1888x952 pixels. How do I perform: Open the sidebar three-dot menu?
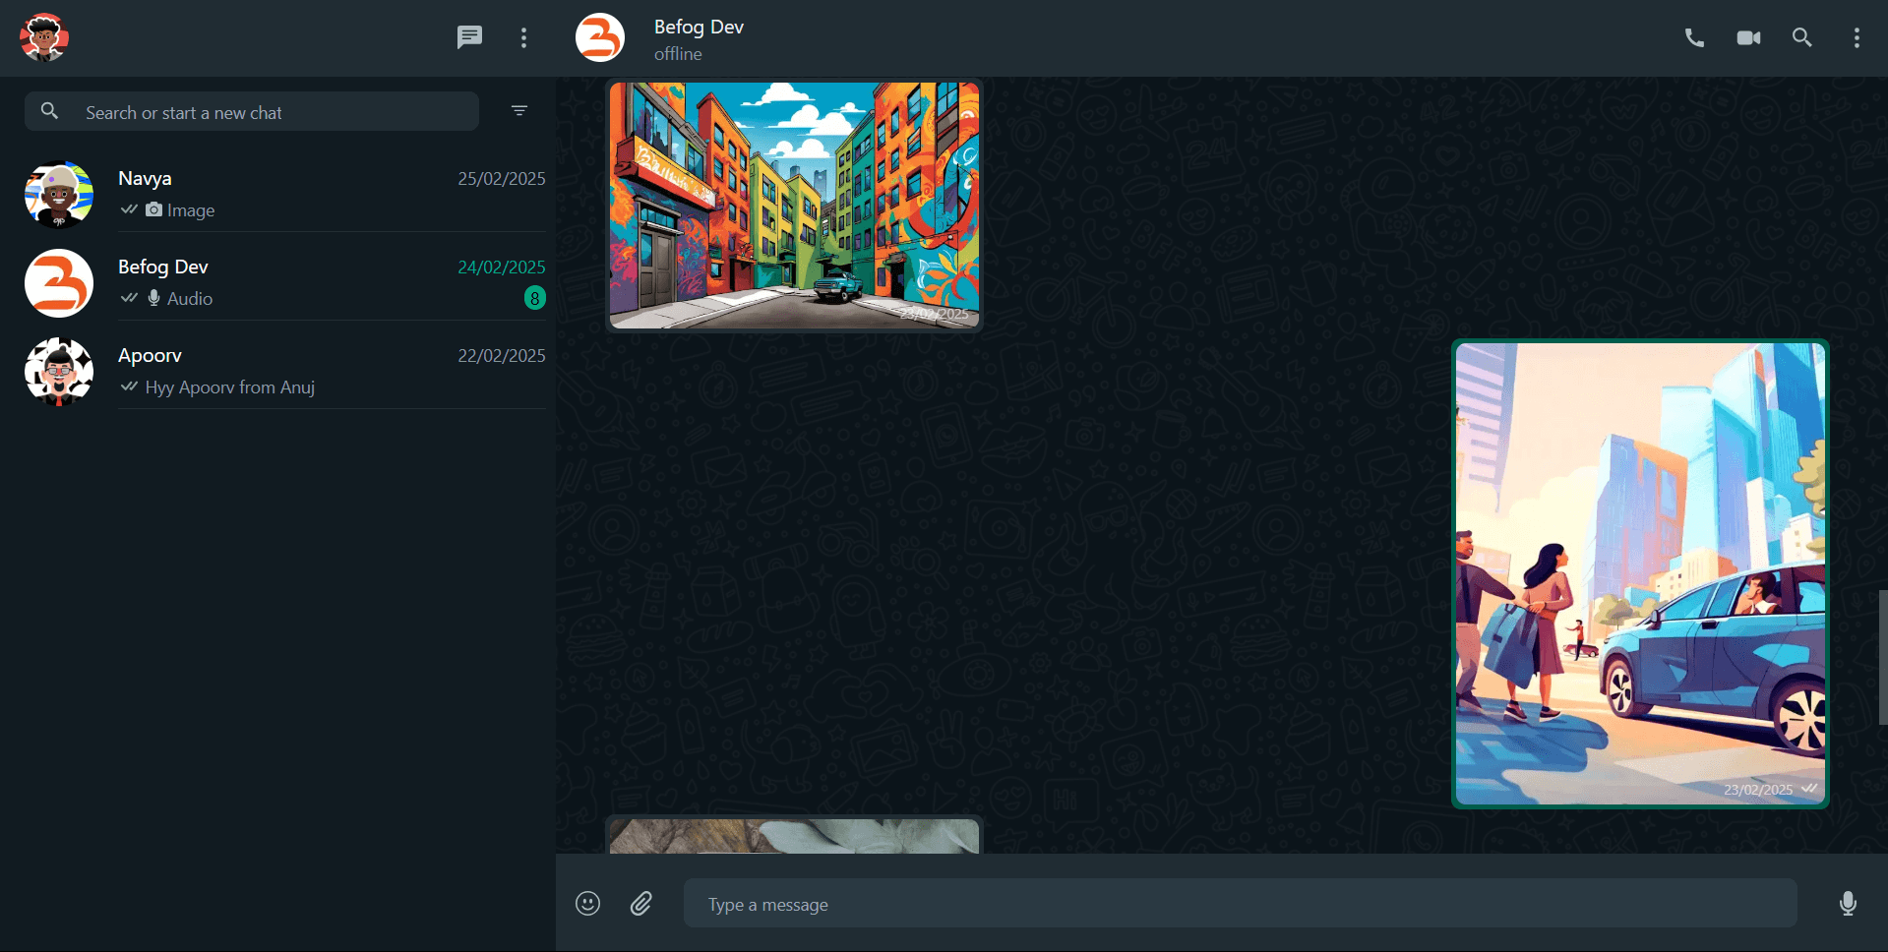click(523, 38)
